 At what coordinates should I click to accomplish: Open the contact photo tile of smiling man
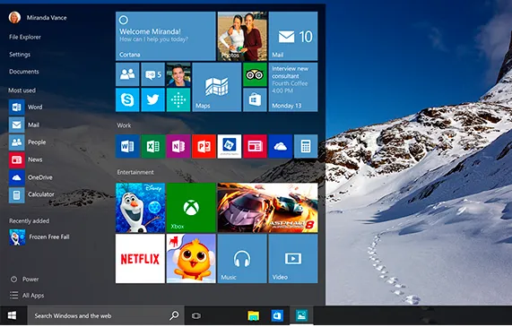click(x=178, y=74)
